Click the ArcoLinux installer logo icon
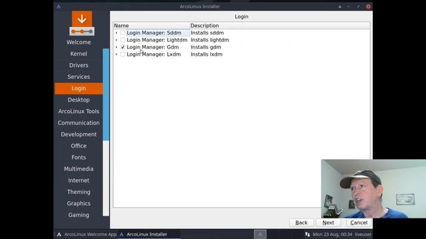 point(82,23)
